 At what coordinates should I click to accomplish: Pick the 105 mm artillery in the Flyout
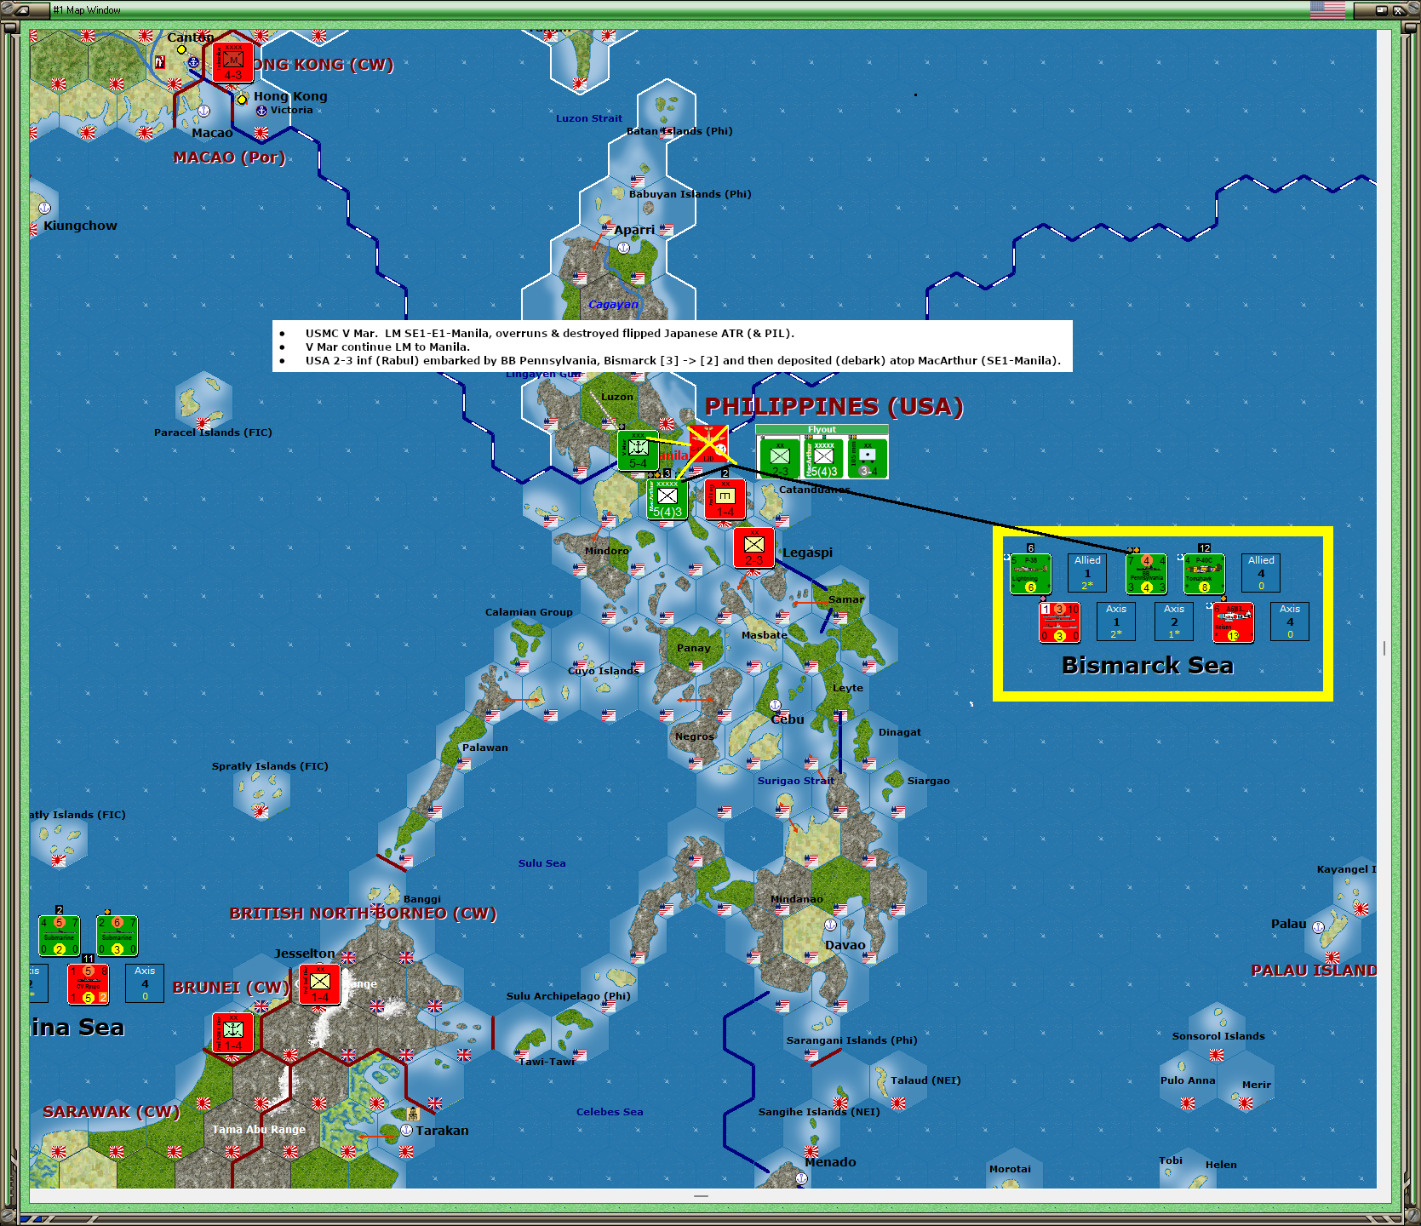pos(868,458)
